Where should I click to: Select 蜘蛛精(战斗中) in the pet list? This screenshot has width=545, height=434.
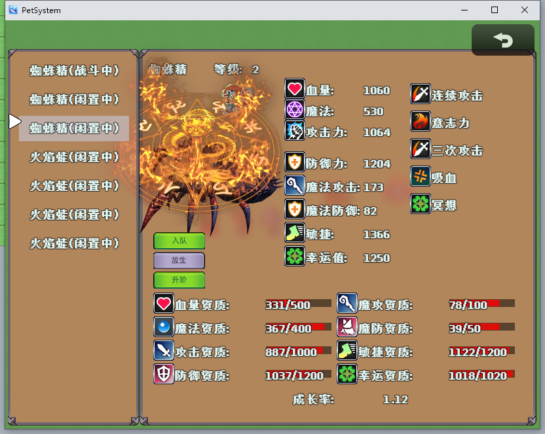point(74,71)
